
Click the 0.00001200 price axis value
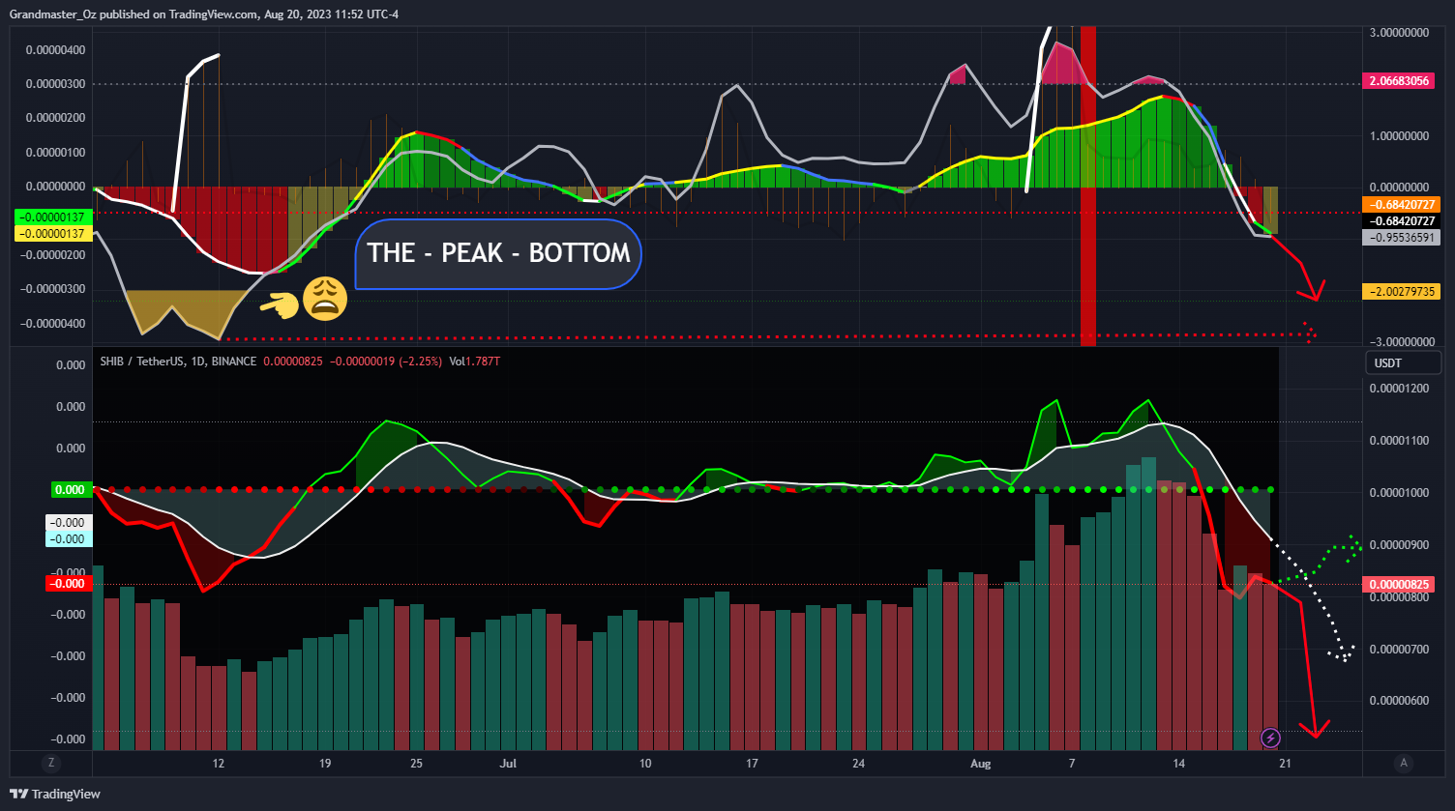tap(1401, 389)
